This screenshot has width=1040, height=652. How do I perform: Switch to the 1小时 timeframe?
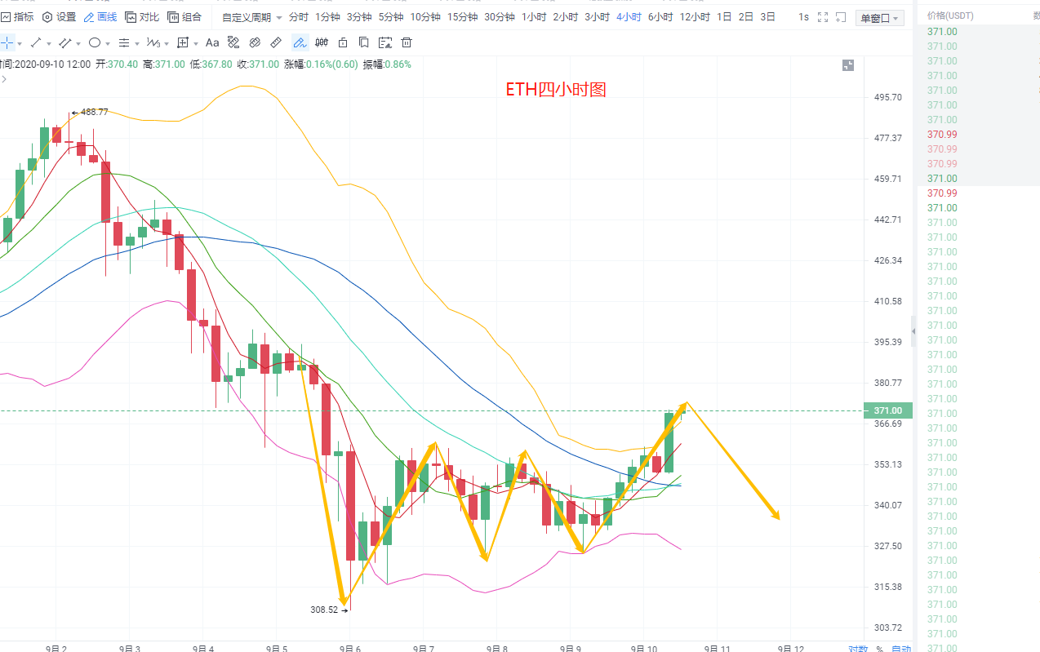tap(534, 17)
